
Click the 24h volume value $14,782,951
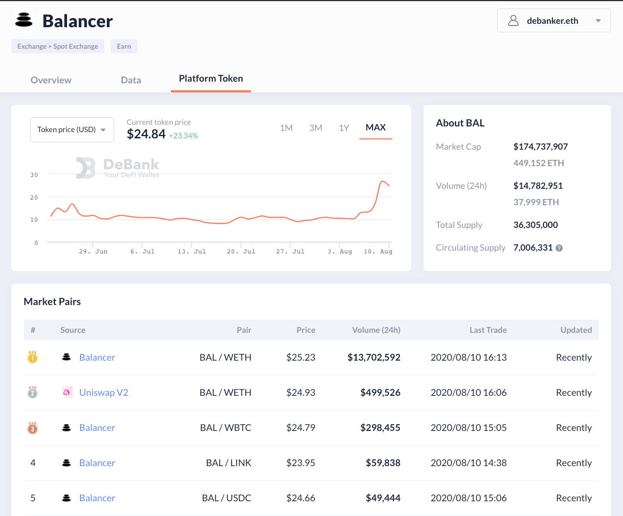coord(538,185)
